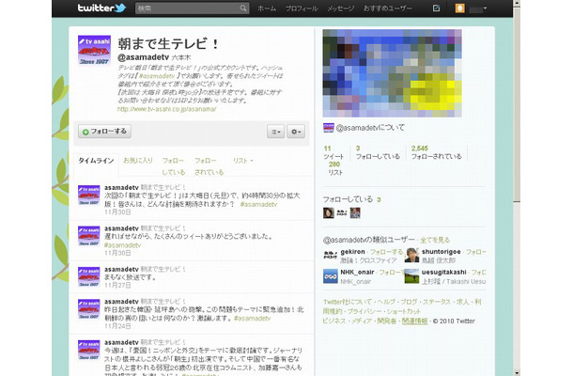The image size is (573, 376).
Task: Select the フォローされている tab
Action: pyautogui.click(x=209, y=166)
